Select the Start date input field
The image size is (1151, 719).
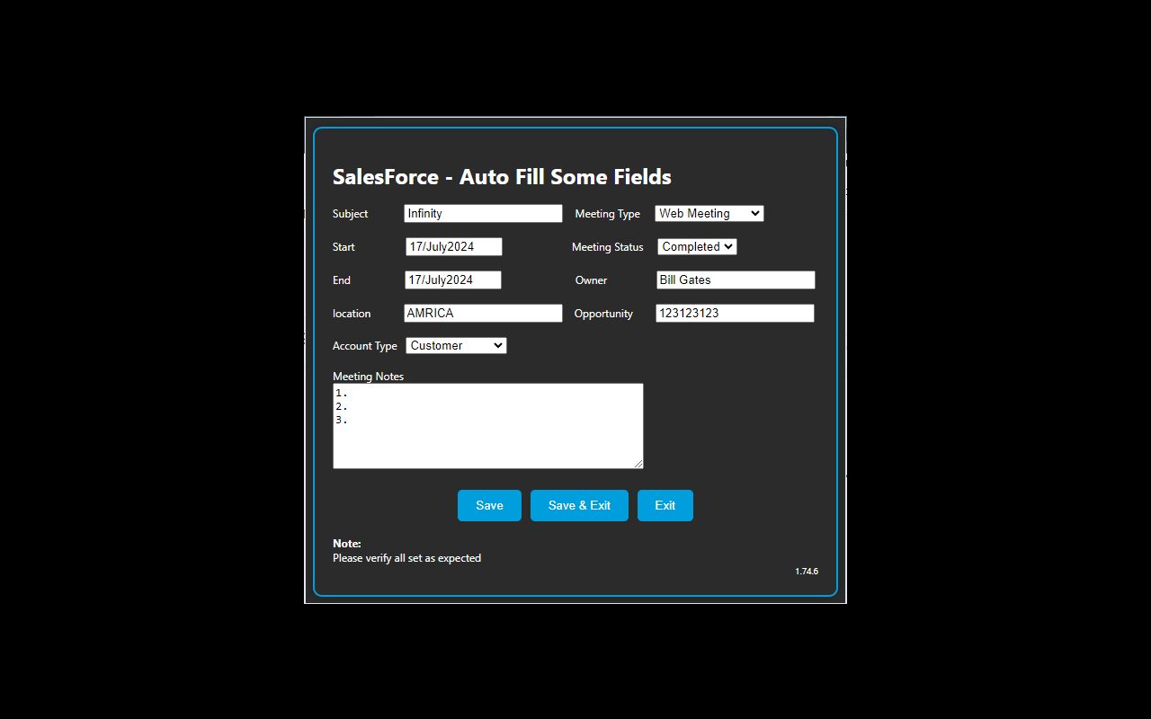[x=454, y=246]
